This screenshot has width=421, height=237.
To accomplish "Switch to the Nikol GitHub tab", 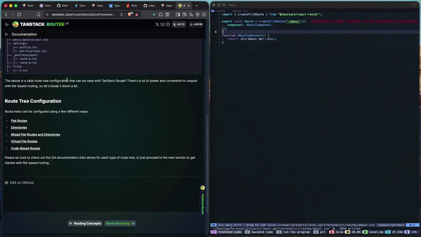I will tap(62, 6).
